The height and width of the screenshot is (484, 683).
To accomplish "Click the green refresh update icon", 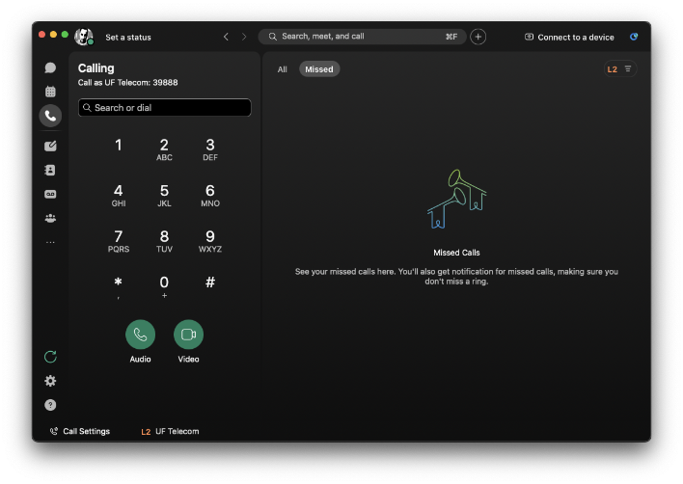I will (50, 357).
